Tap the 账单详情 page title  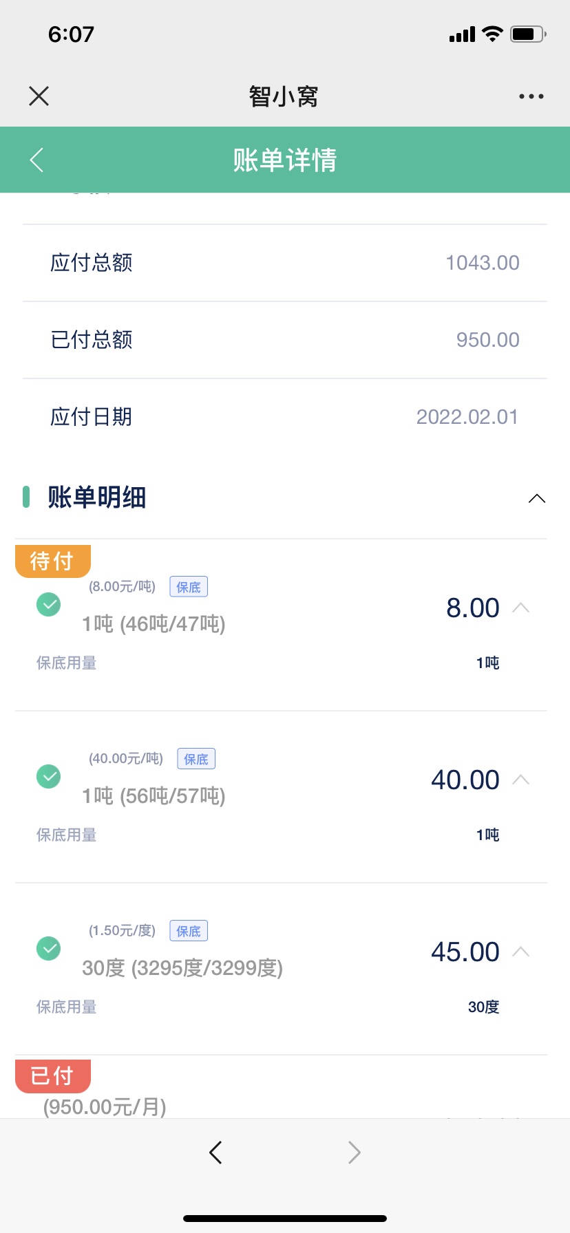(x=285, y=160)
